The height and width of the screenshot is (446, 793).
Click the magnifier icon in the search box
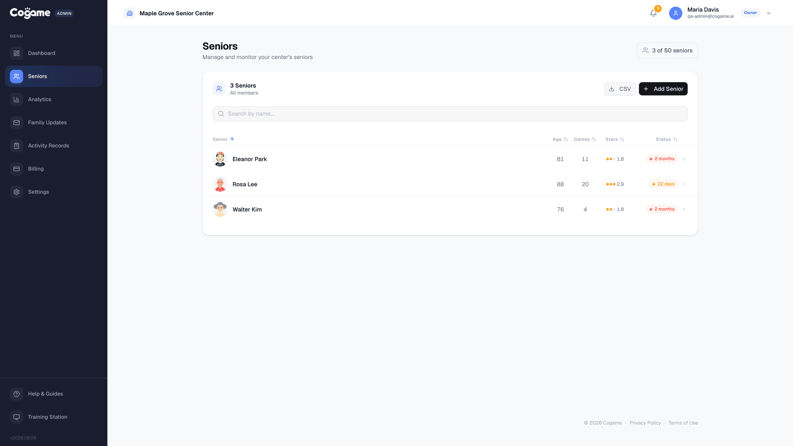(x=221, y=114)
